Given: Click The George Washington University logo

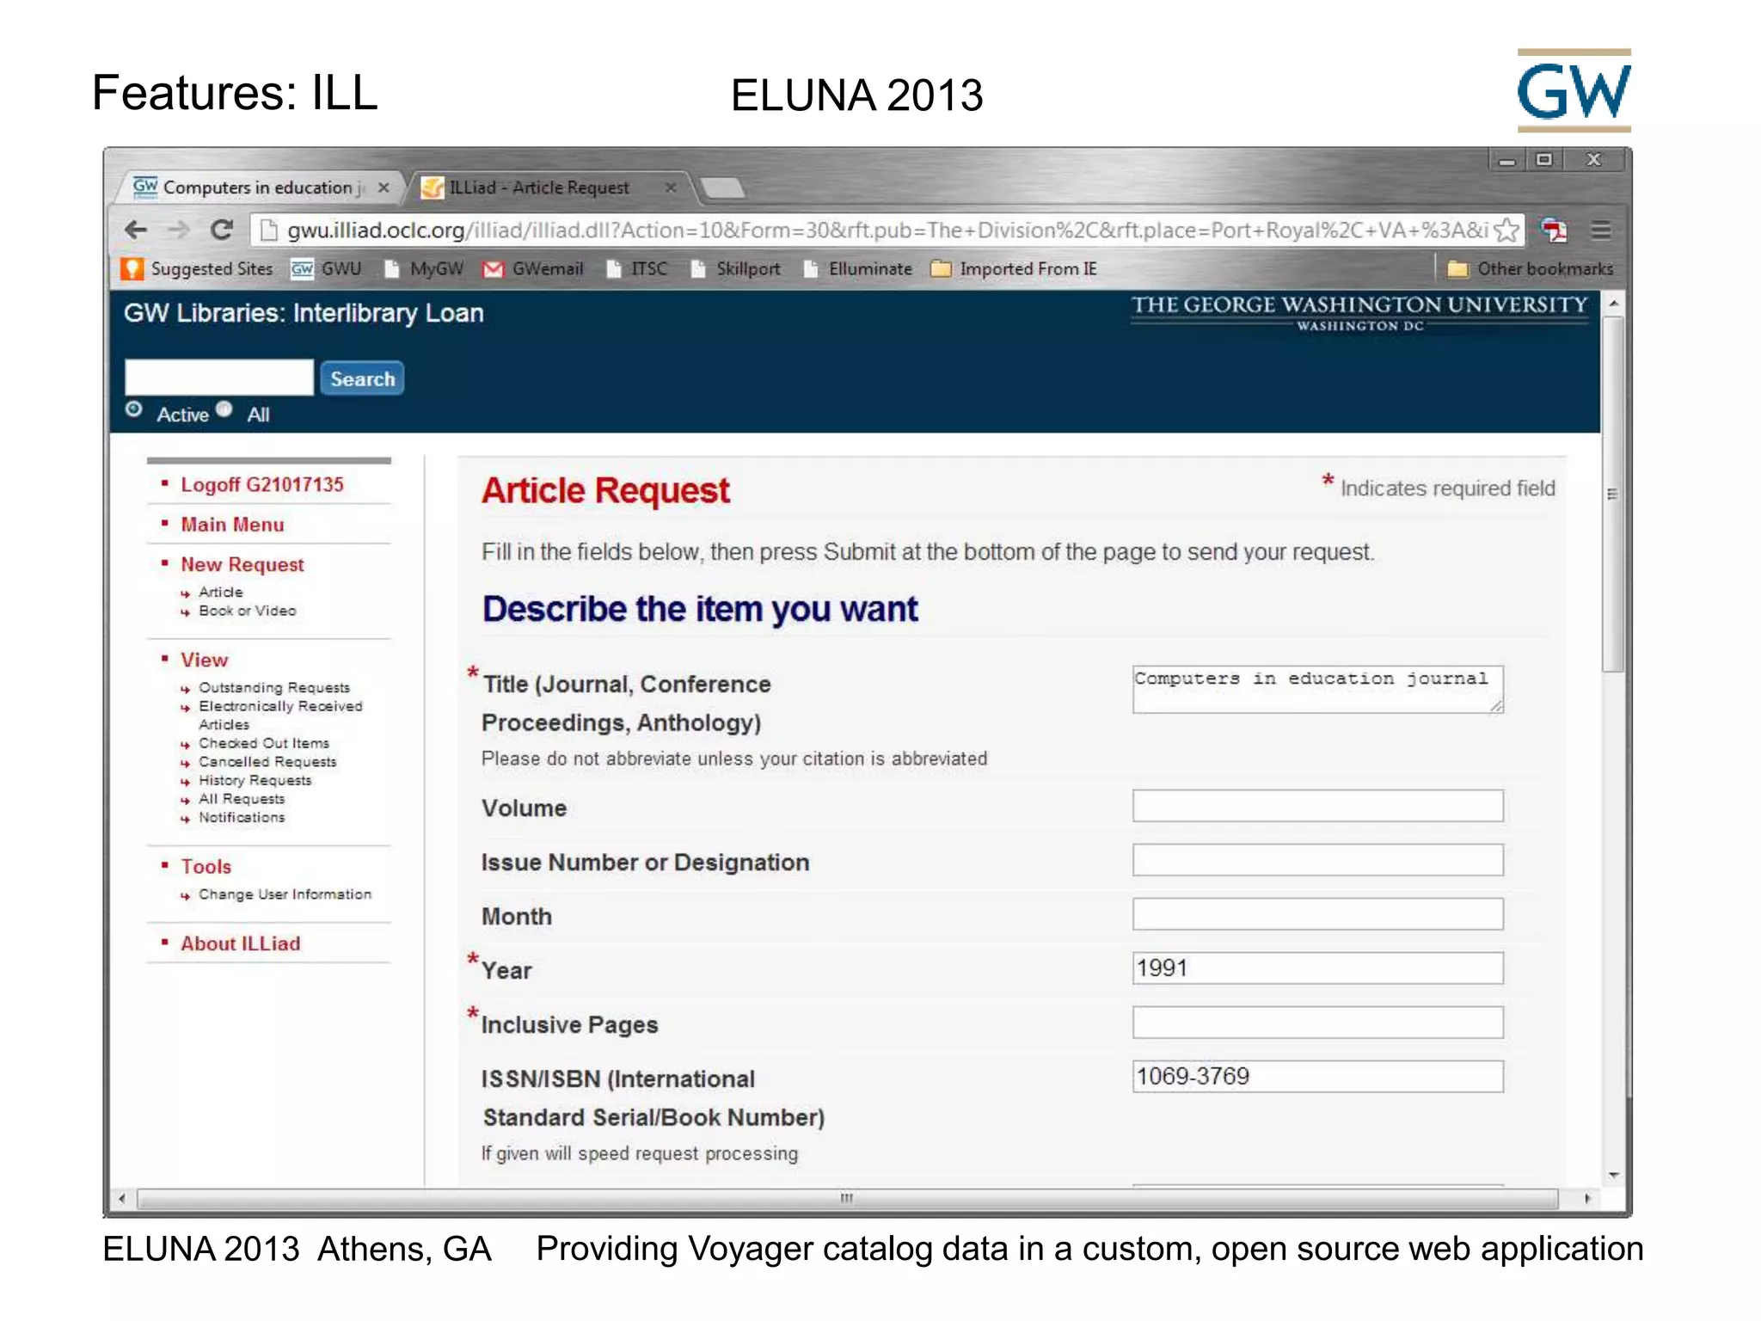Looking at the screenshot, I should point(1359,313).
